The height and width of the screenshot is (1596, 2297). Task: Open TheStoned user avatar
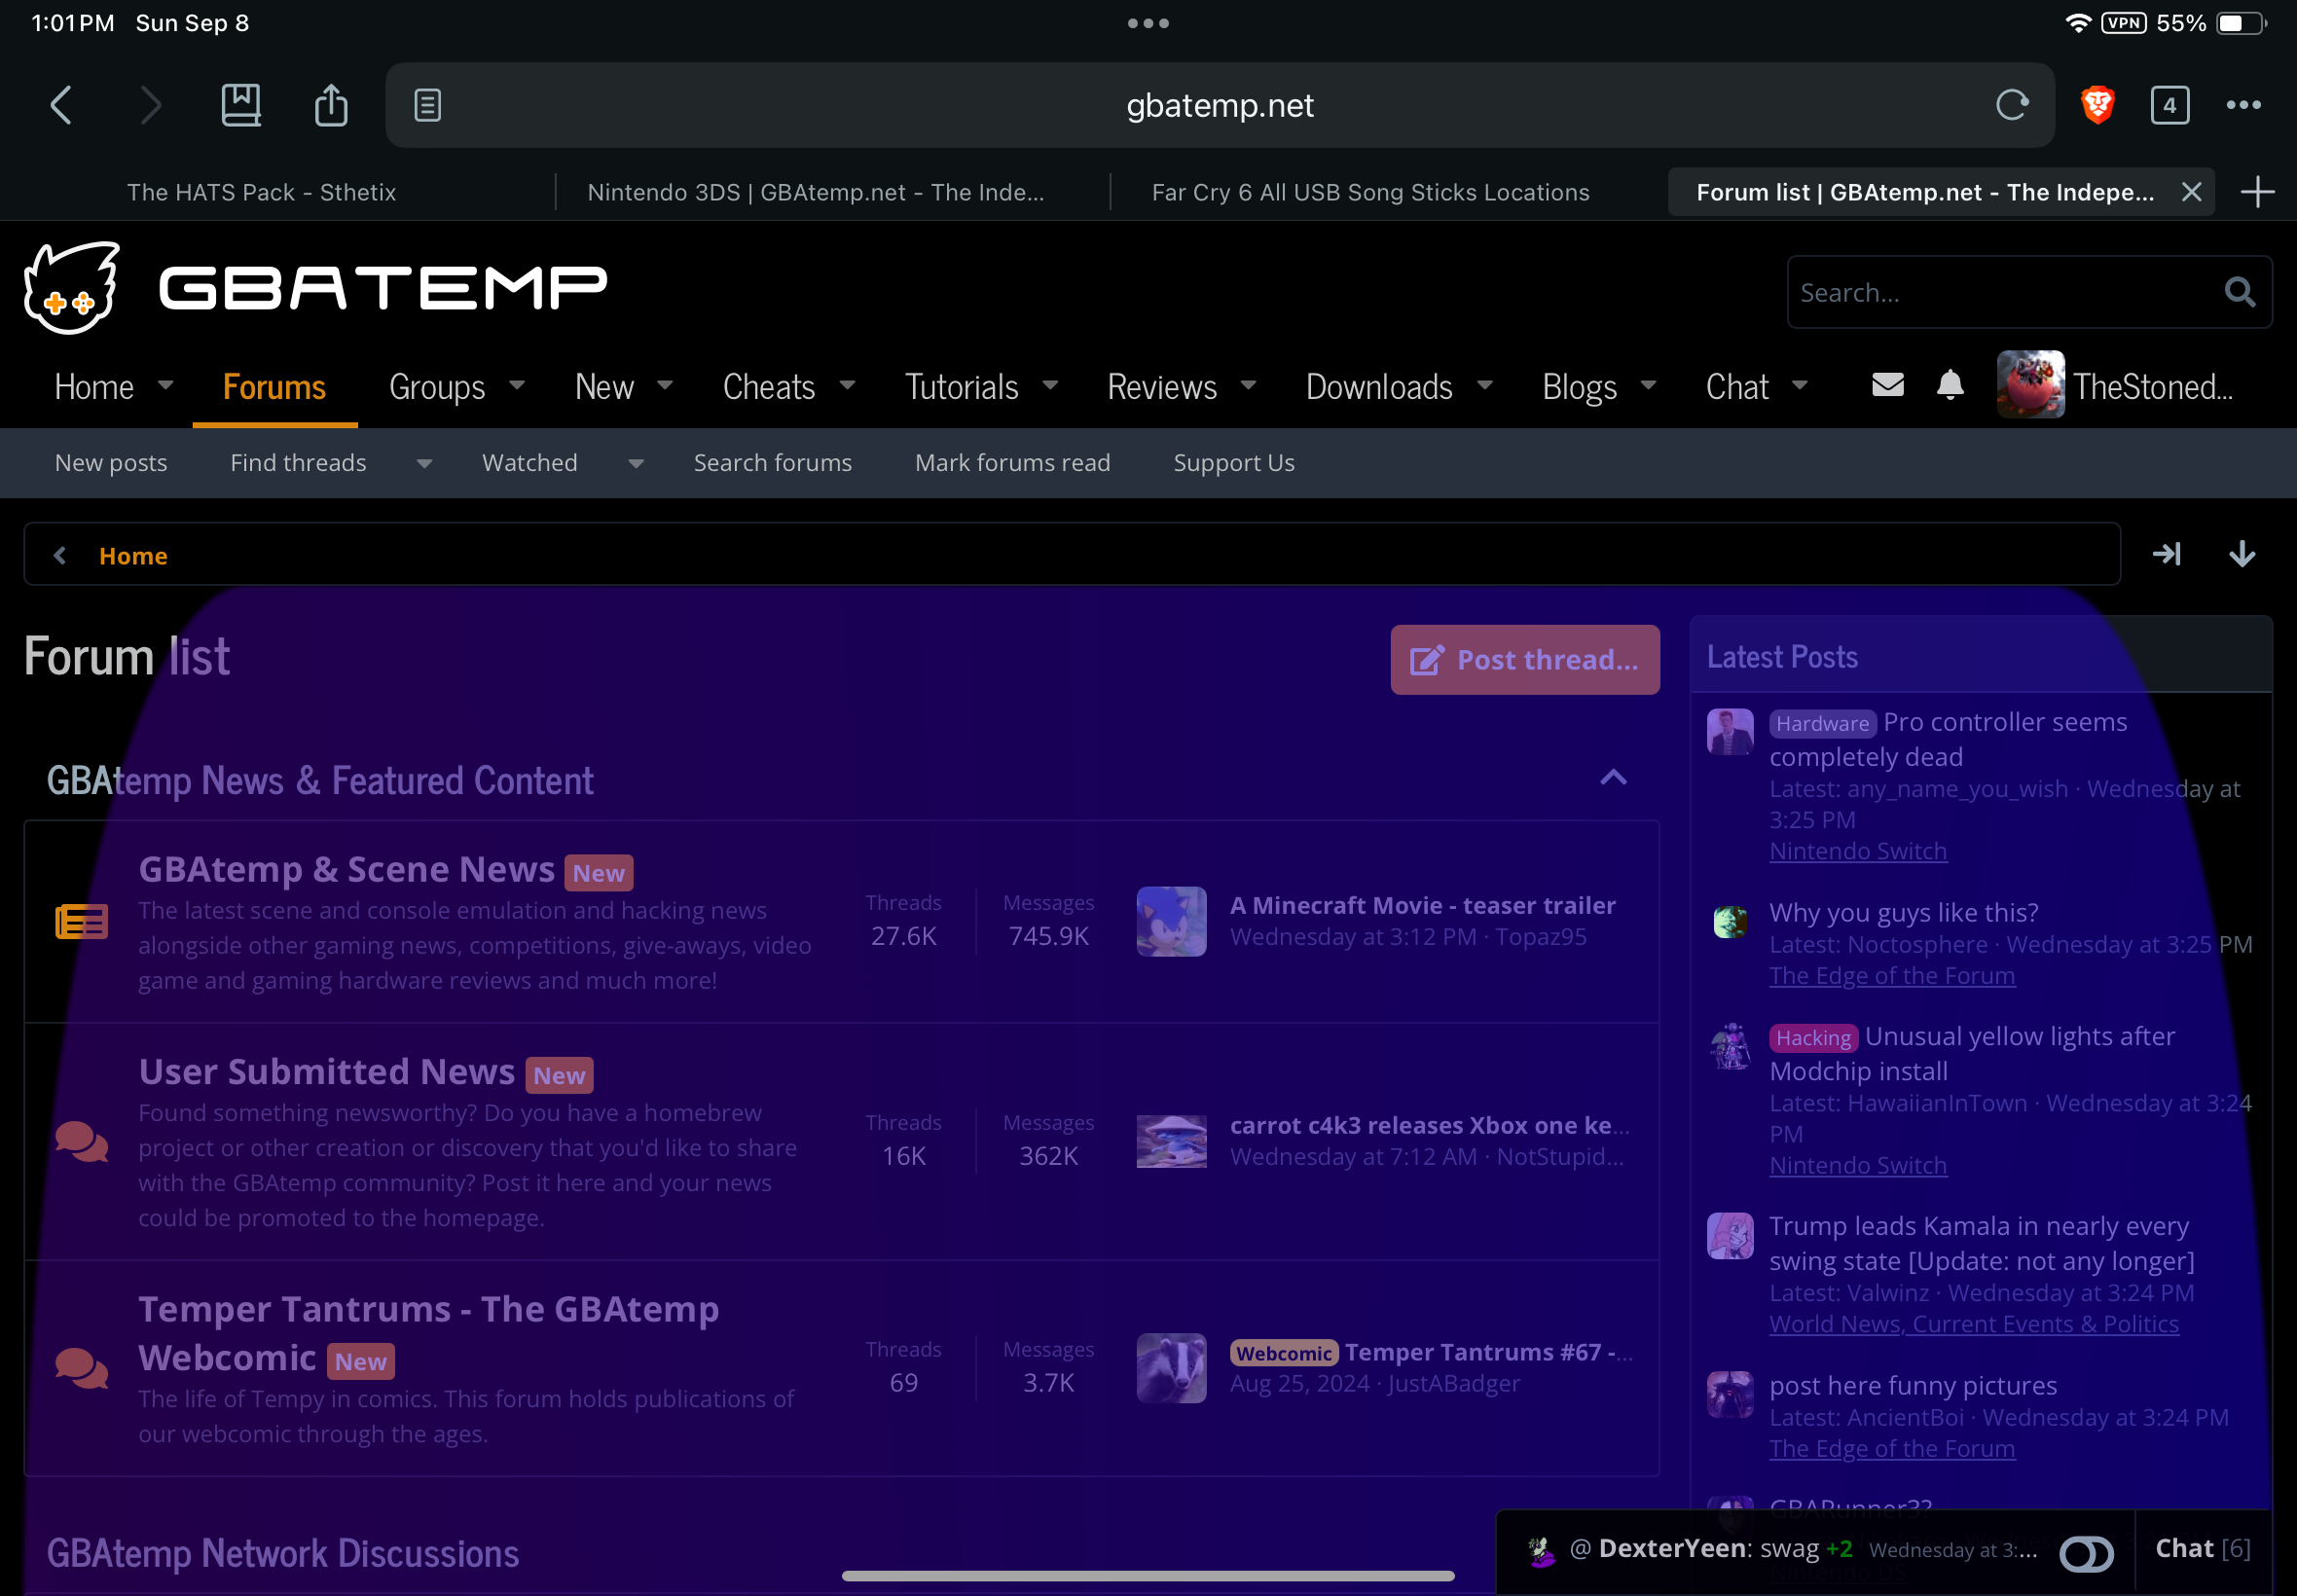pyautogui.click(x=2030, y=385)
